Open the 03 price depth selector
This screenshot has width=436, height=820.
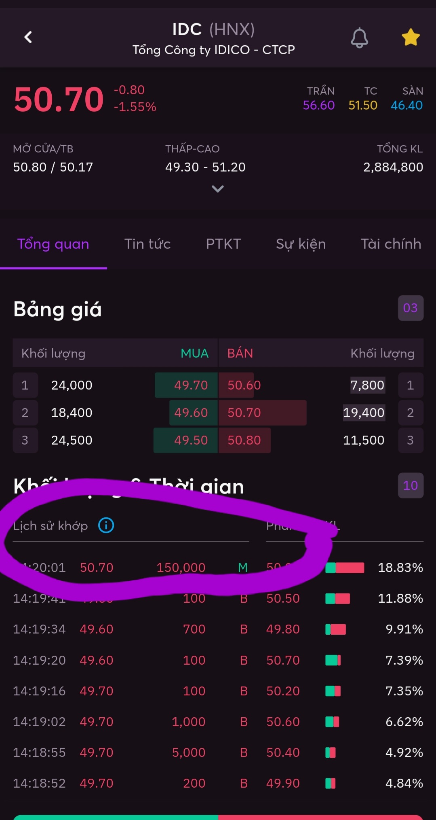click(x=410, y=308)
